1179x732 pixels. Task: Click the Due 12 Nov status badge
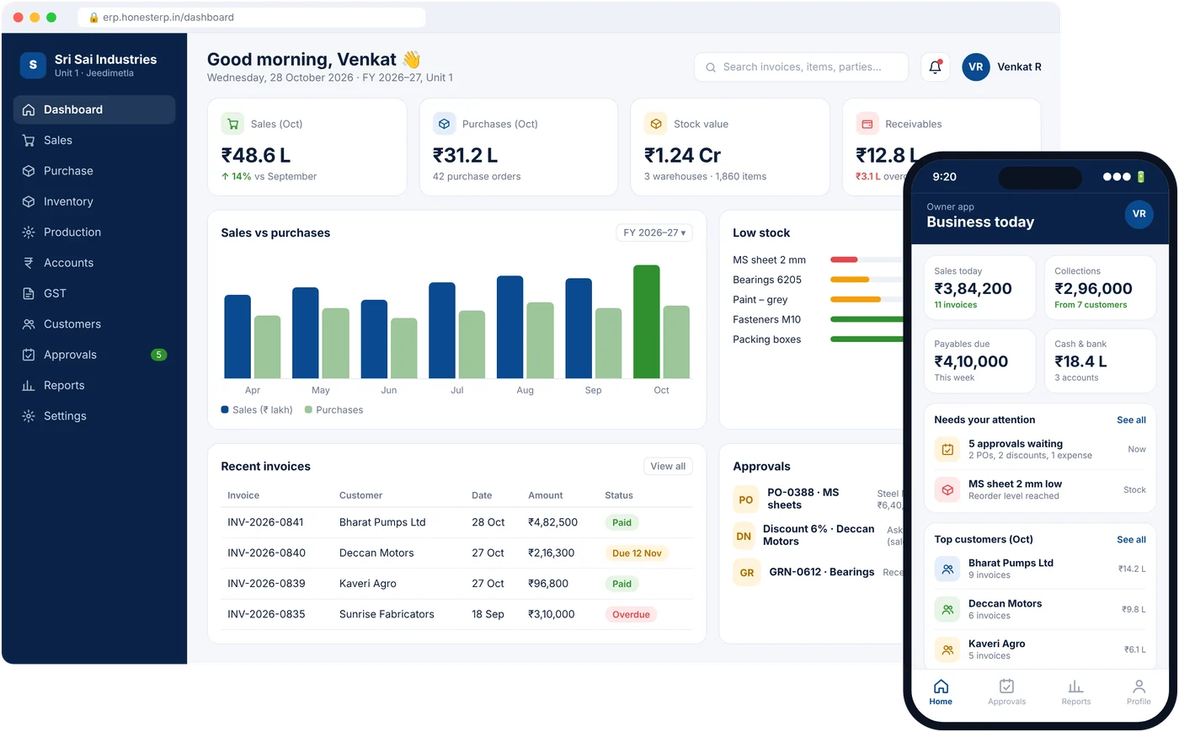tap(637, 553)
